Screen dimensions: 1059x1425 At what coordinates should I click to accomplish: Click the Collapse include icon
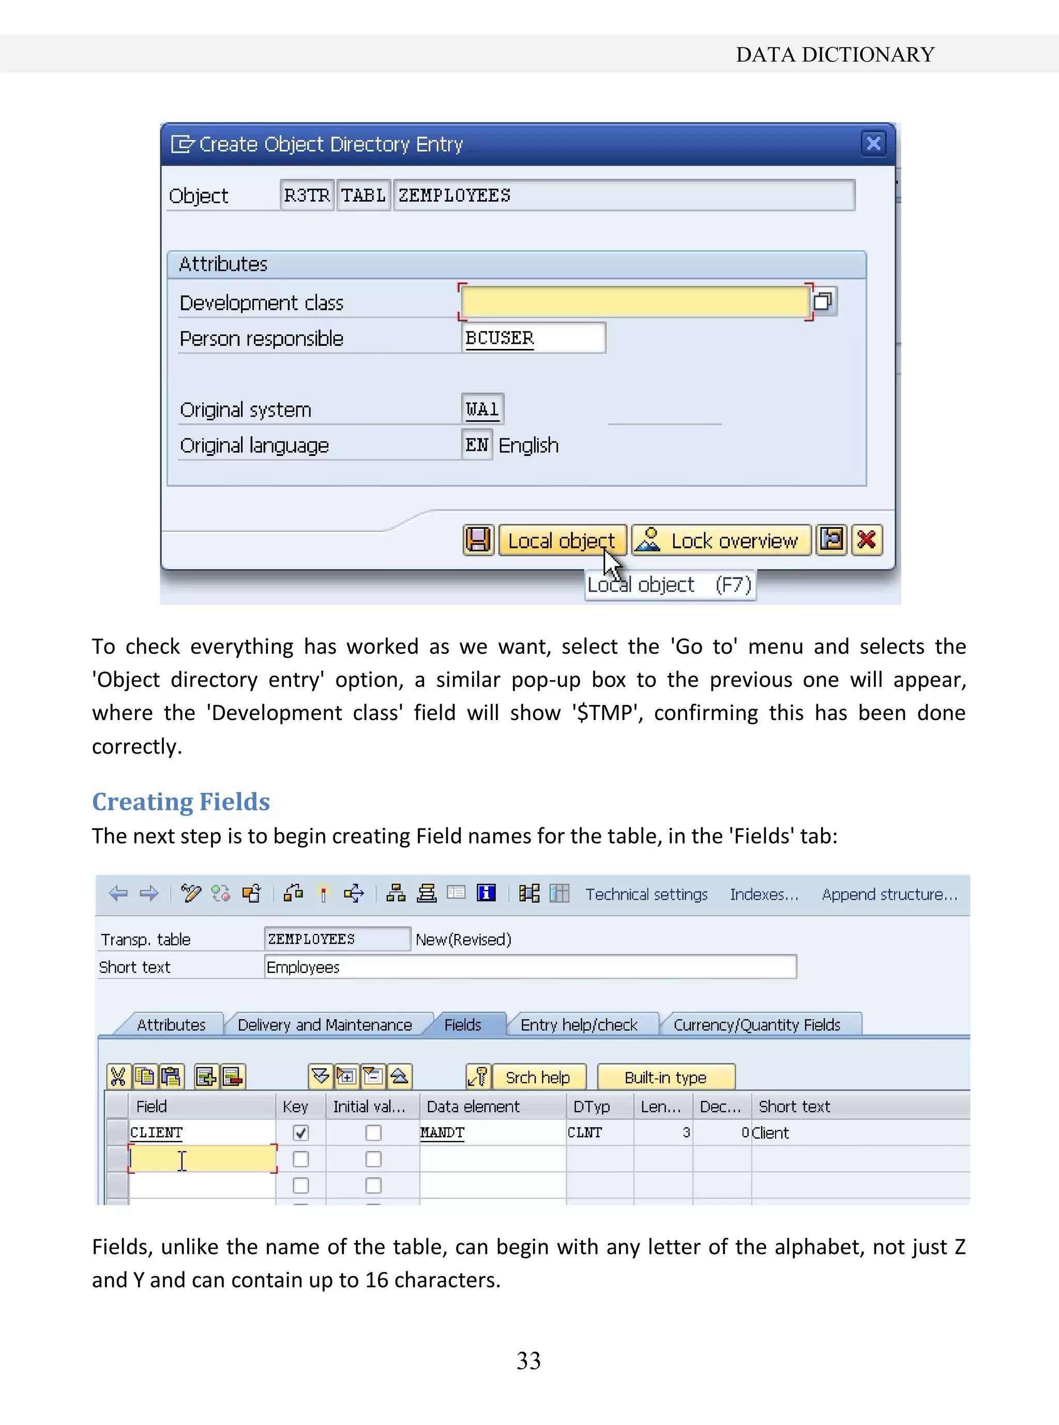coord(373,1077)
